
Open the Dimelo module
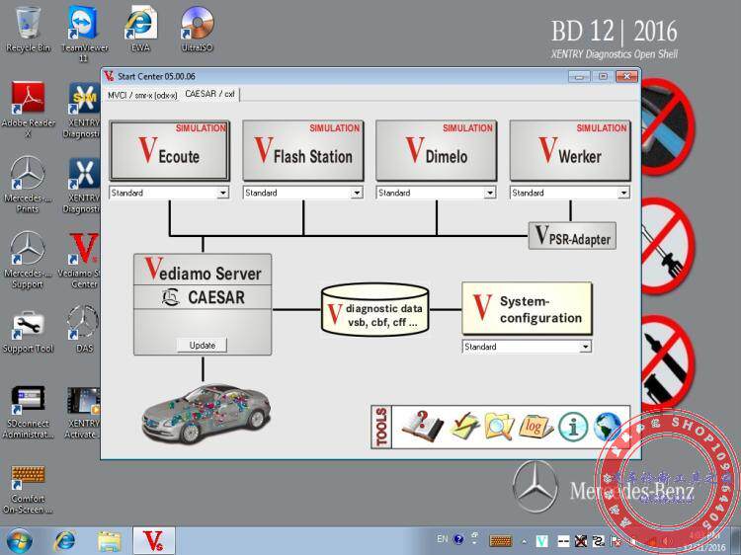436,150
